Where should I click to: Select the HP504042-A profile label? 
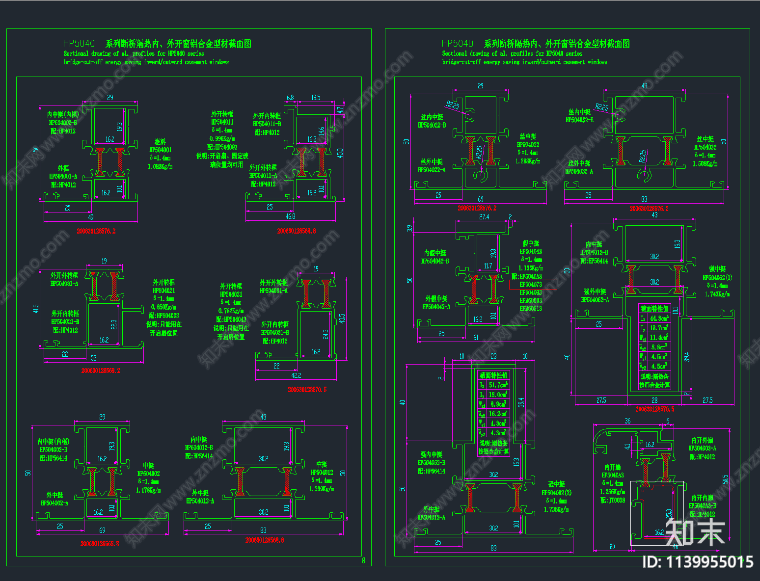point(436,307)
